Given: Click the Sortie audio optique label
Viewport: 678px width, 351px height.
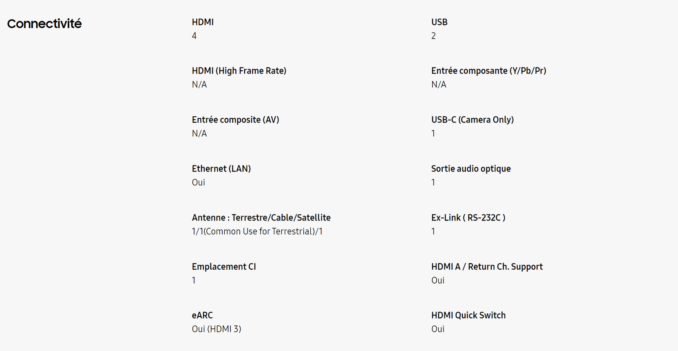Looking at the screenshot, I should (471, 168).
